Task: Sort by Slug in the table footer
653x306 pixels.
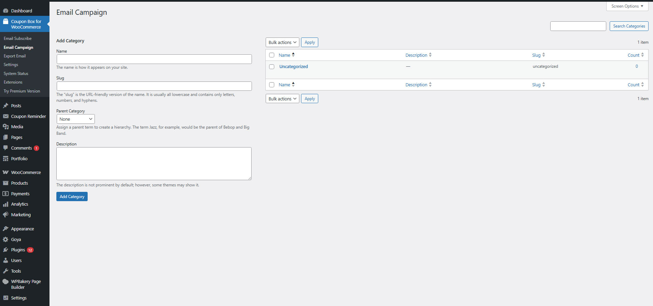Action: [539, 85]
